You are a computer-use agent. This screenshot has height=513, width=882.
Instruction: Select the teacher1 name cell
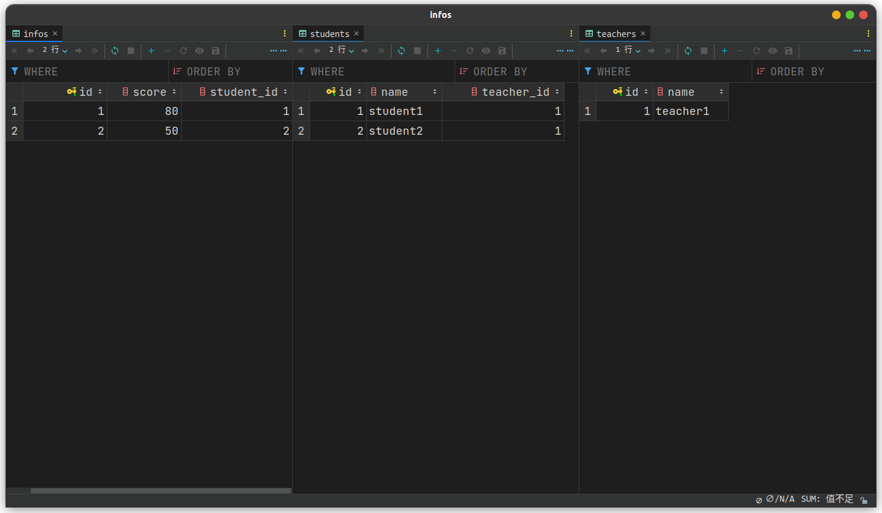click(691, 111)
